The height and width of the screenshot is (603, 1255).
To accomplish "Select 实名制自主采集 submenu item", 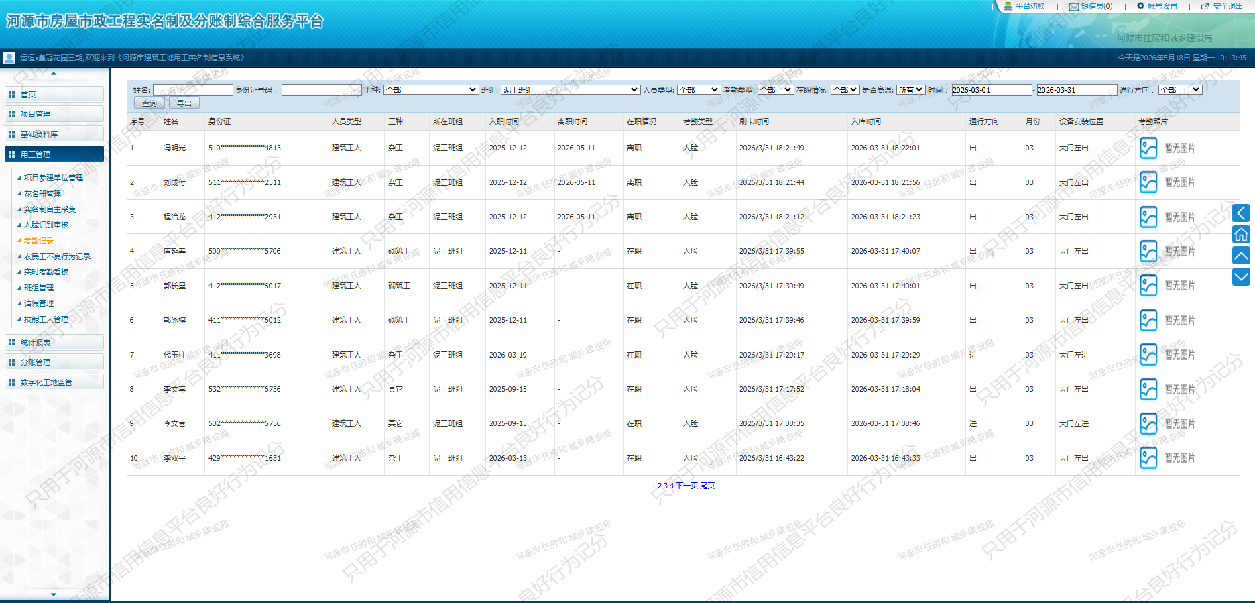I will pos(50,209).
